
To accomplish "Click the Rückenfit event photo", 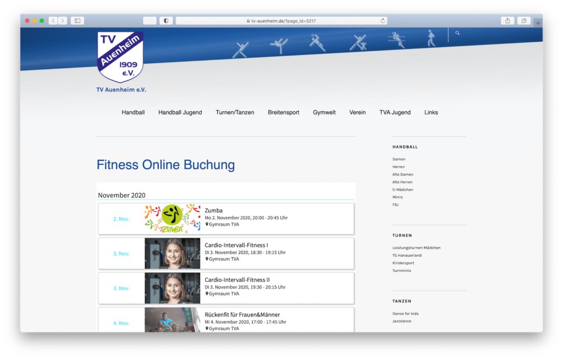I will point(172,320).
